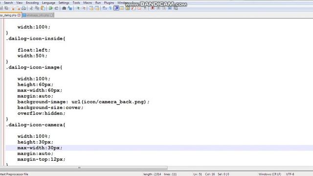
Task: Click the 'background-size:cover;' code line
Action: coord(50,108)
